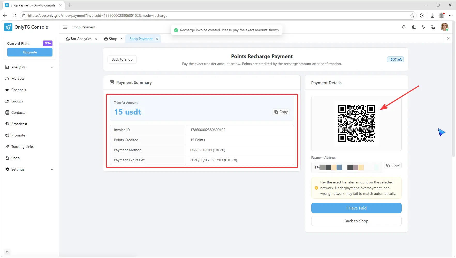The image size is (456, 258).
Task: Open the notifications bell icon
Action: (404, 27)
